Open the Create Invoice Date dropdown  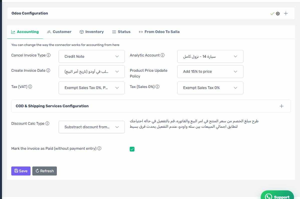92,71
